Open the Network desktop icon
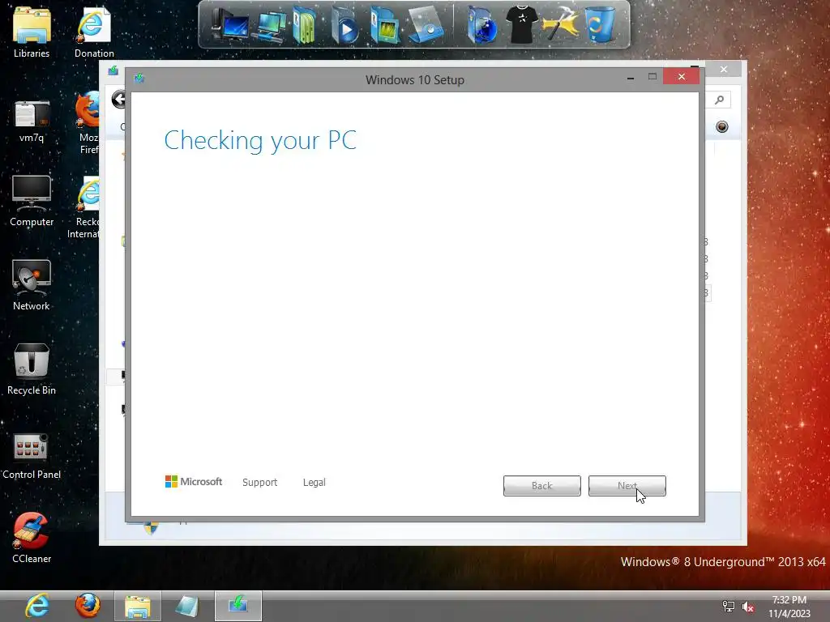The width and height of the screenshot is (830, 622). pos(32,285)
